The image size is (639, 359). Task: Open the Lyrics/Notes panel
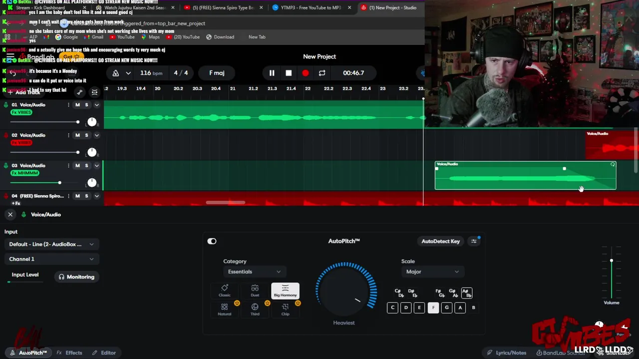(x=506, y=353)
